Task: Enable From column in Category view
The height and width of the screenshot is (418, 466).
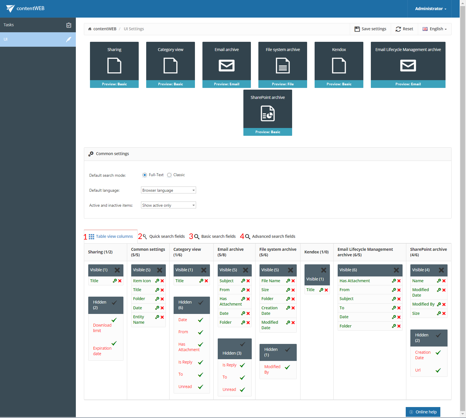Action: [x=201, y=332]
